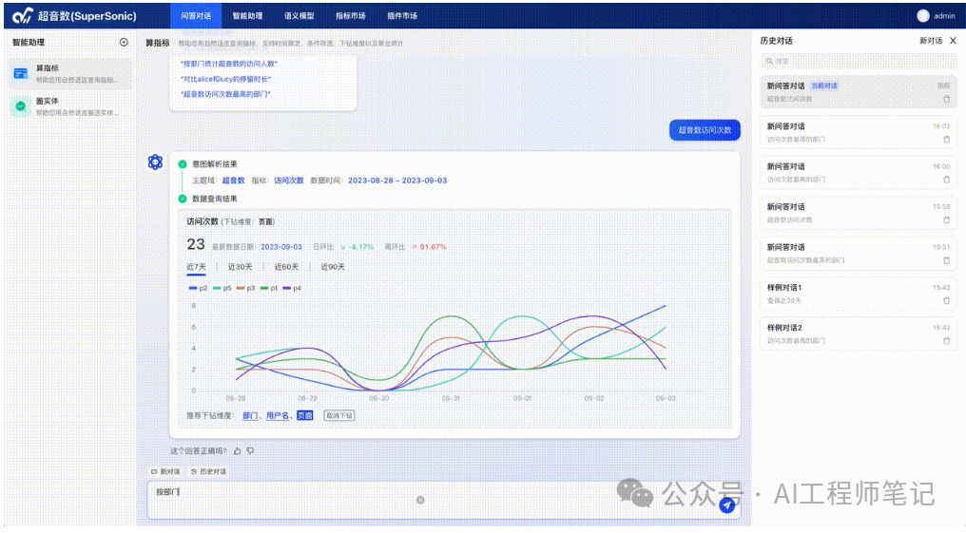This screenshot has width=966, height=533.
Task: Clear the chat input with the x icon
Action: click(x=420, y=501)
